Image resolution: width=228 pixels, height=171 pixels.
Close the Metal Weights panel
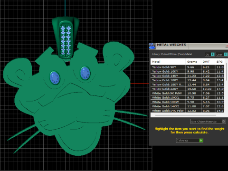(227, 46)
